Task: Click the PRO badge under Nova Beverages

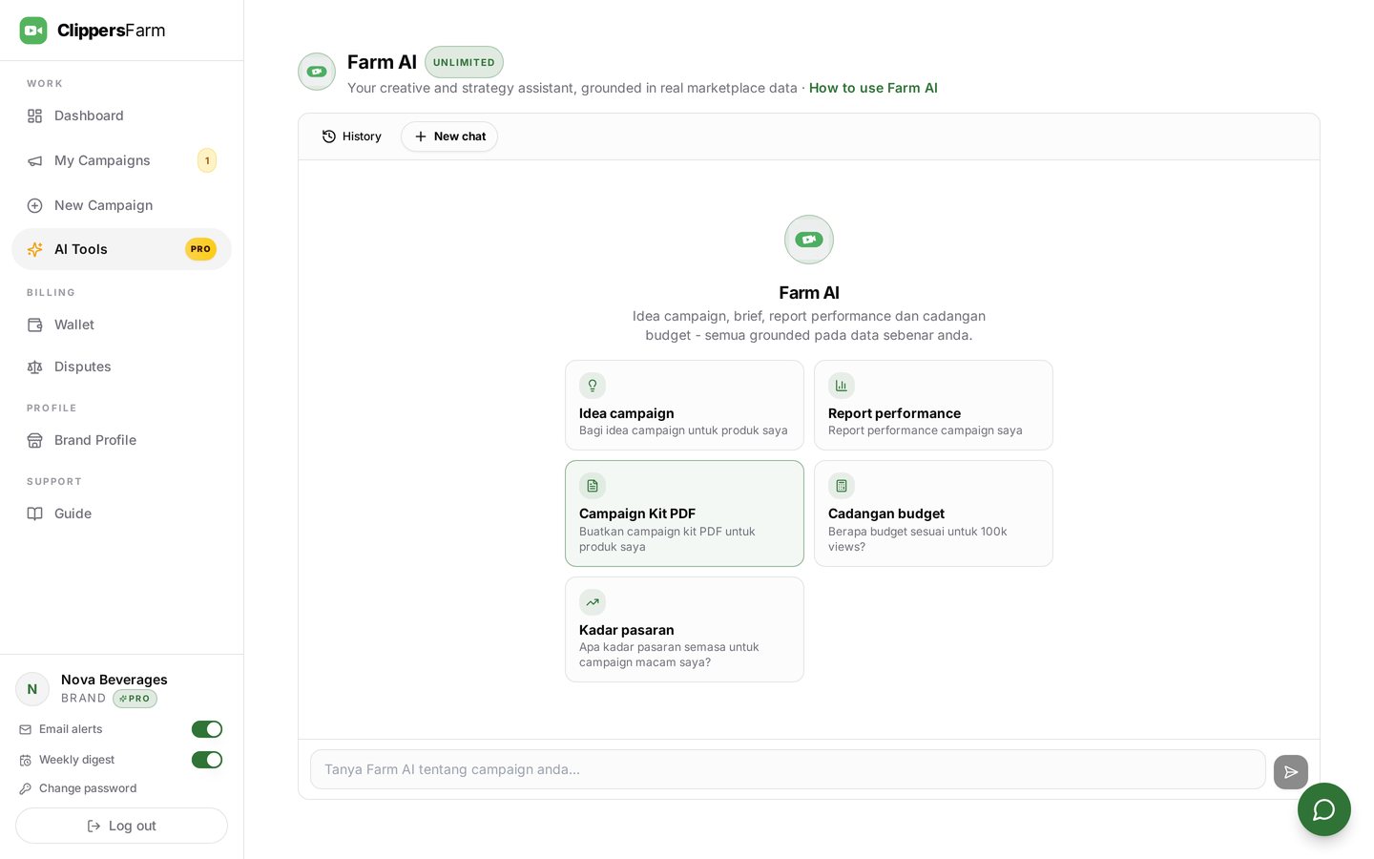Action: [x=135, y=699]
